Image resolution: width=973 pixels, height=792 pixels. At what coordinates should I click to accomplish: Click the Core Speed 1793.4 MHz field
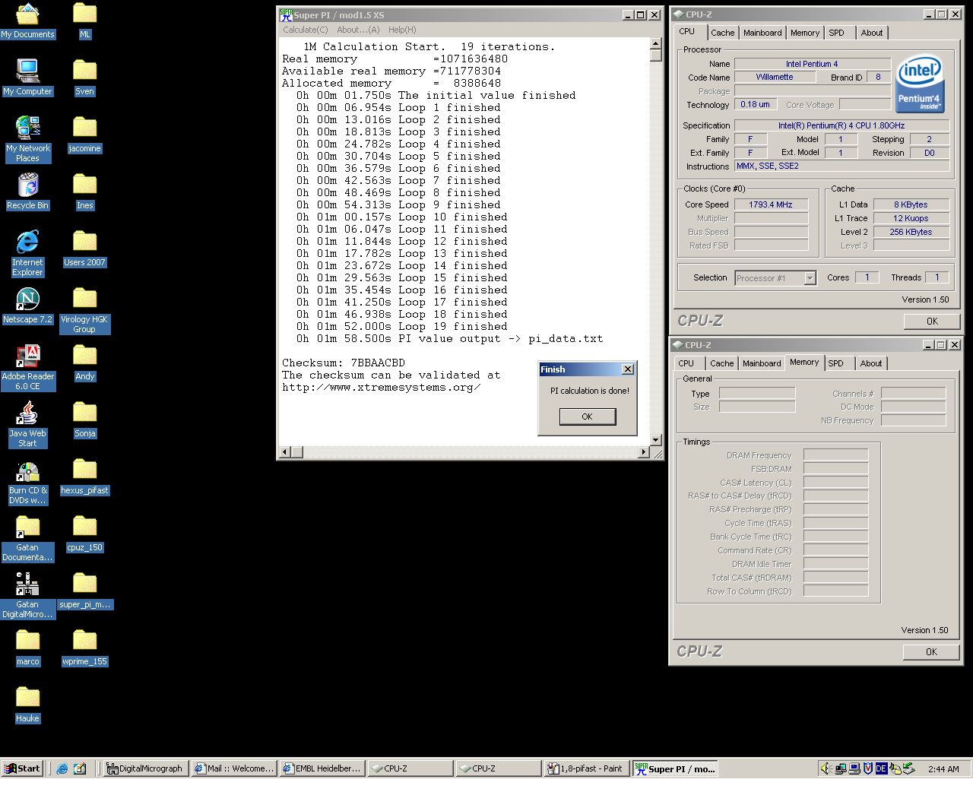[x=771, y=204]
